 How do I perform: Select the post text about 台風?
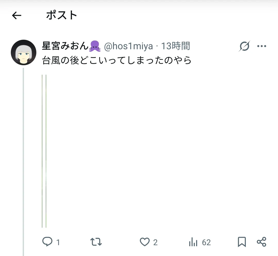[117, 60]
